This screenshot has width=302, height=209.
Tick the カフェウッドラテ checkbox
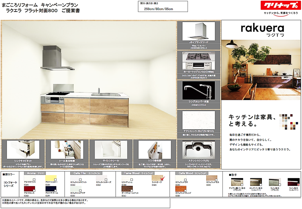[x=186, y=180]
